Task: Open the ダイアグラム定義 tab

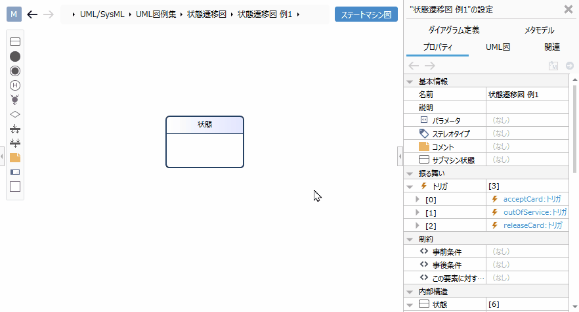Action: point(454,30)
